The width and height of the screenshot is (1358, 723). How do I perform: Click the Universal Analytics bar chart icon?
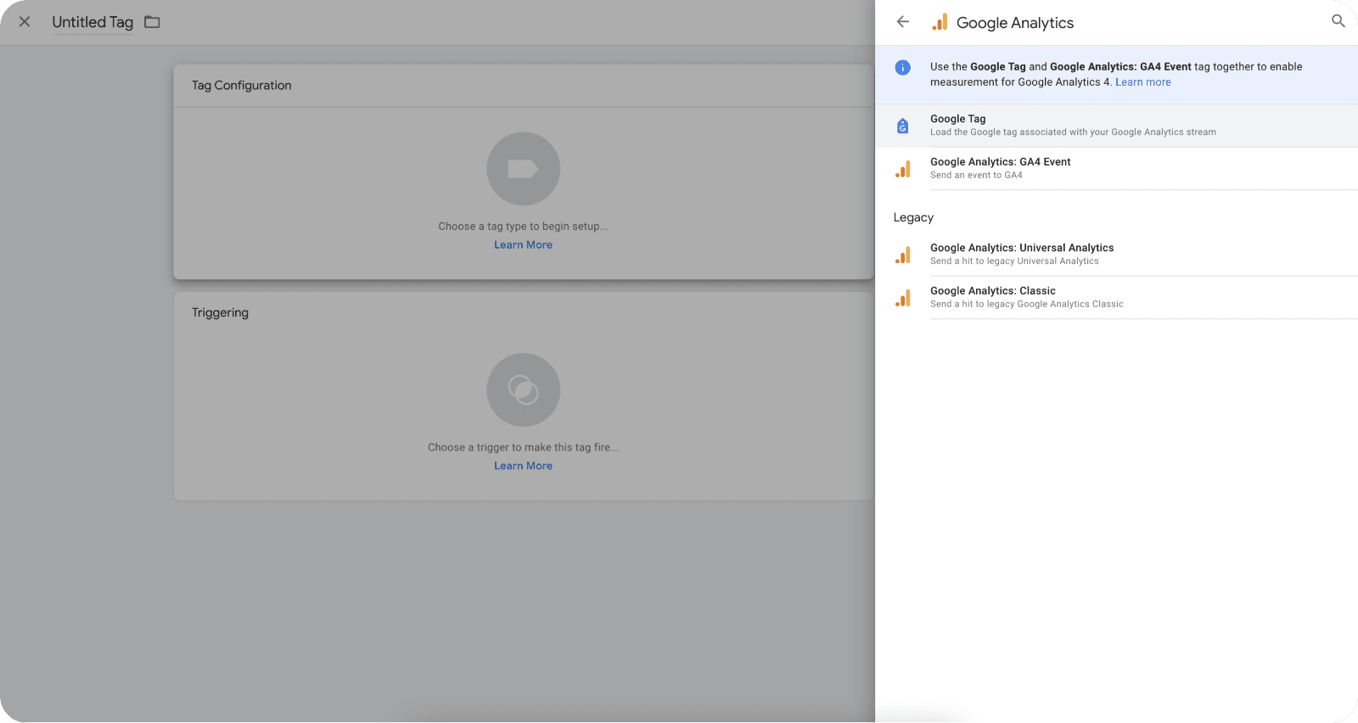903,255
